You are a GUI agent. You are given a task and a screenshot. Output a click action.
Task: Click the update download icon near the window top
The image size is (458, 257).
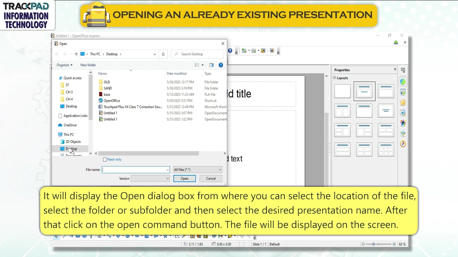(396, 42)
